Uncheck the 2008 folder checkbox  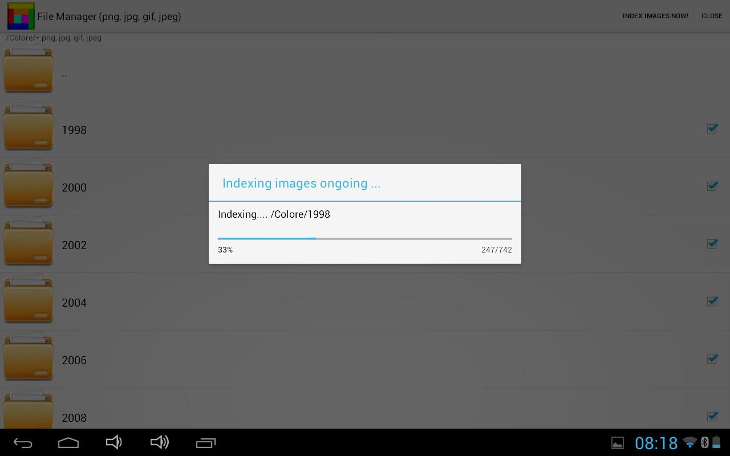tap(712, 417)
